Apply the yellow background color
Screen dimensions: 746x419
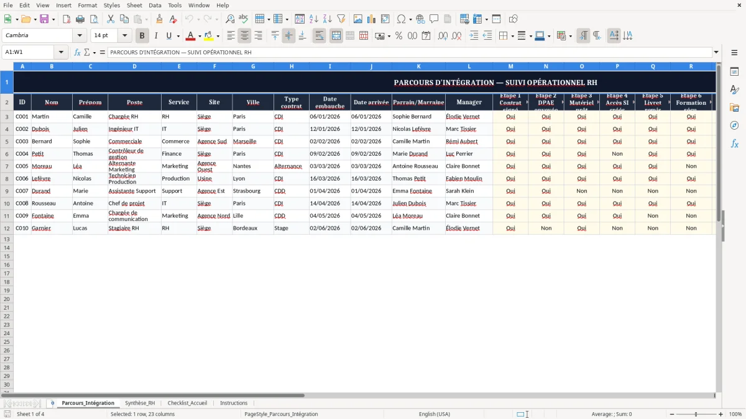pyautogui.click(x=209, y=36)
